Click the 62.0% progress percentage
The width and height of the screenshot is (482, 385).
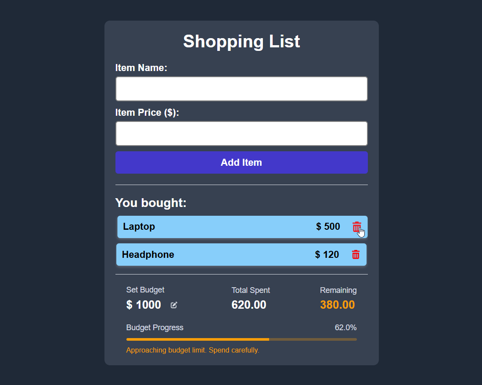tap(345, 328)
